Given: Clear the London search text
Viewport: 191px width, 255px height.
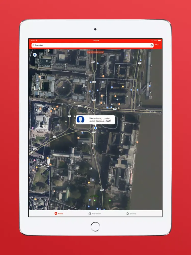Looking at the screenshot, I should click(x=152, y=45).
